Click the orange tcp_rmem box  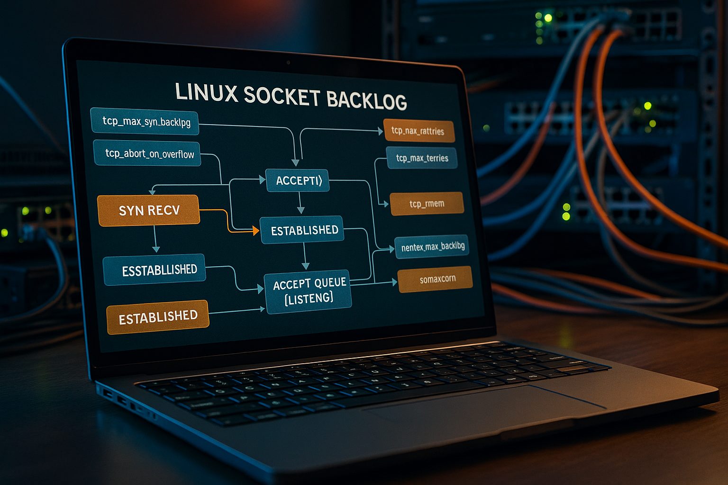point(427,204)
